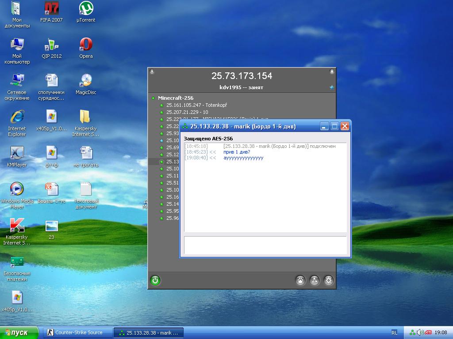This screenshot has width=453, height=339.
Task: Click the 25.133.28.38 - marik taskbar button
Action: click(149, 333)
